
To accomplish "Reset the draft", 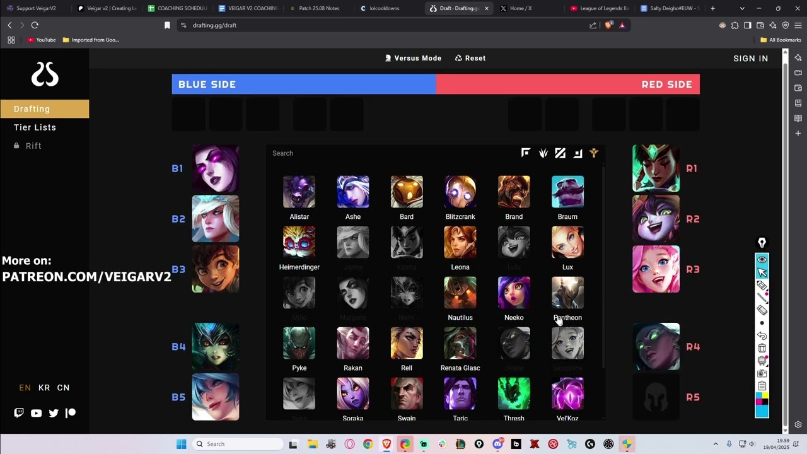I will coord(470,58).
